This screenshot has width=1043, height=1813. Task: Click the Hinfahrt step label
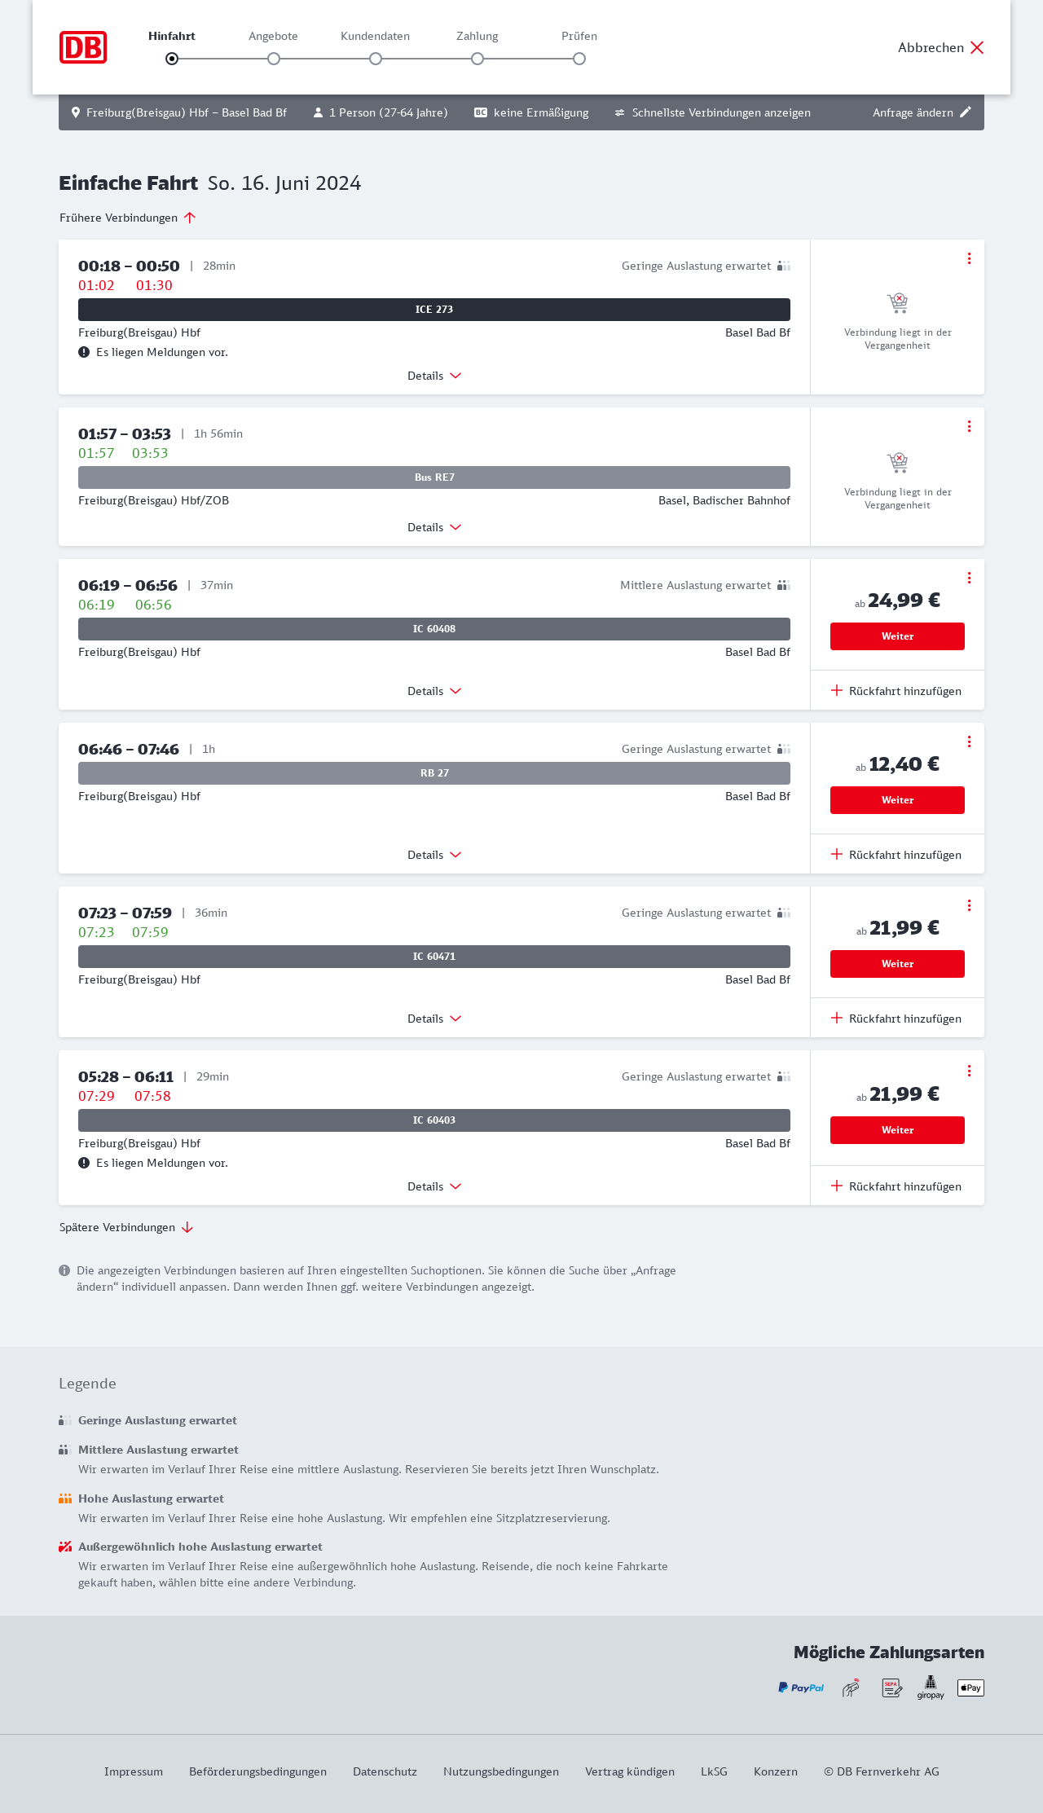click(x=172, y=36)
